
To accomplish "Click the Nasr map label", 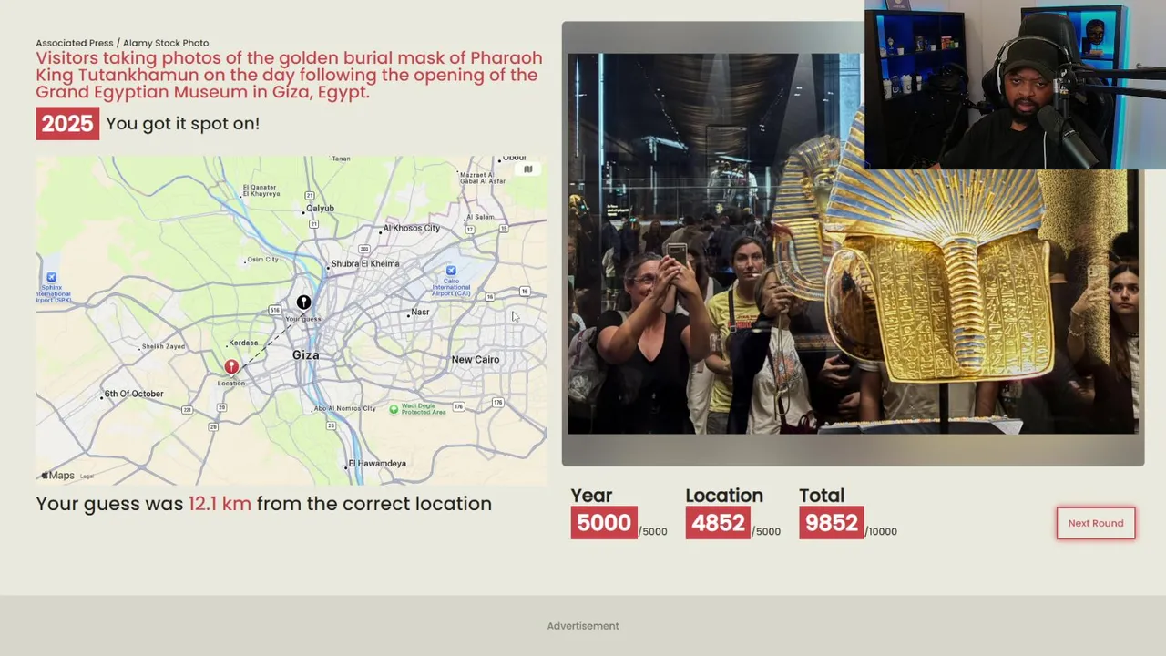I will 420,312.
